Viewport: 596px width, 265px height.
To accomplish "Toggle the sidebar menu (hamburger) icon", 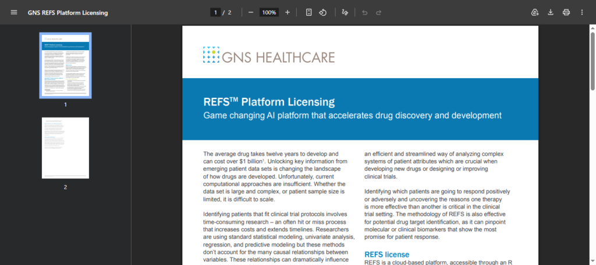I will [x=14, y=12].
